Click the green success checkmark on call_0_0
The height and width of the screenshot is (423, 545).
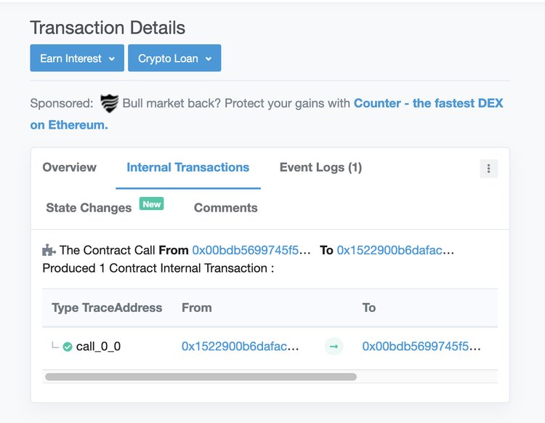(x=68, y=347)
